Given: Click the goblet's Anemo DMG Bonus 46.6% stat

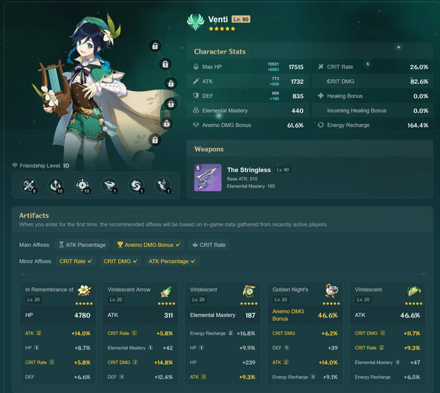Looking at the screenshot, I should click(x=305, y=315).
